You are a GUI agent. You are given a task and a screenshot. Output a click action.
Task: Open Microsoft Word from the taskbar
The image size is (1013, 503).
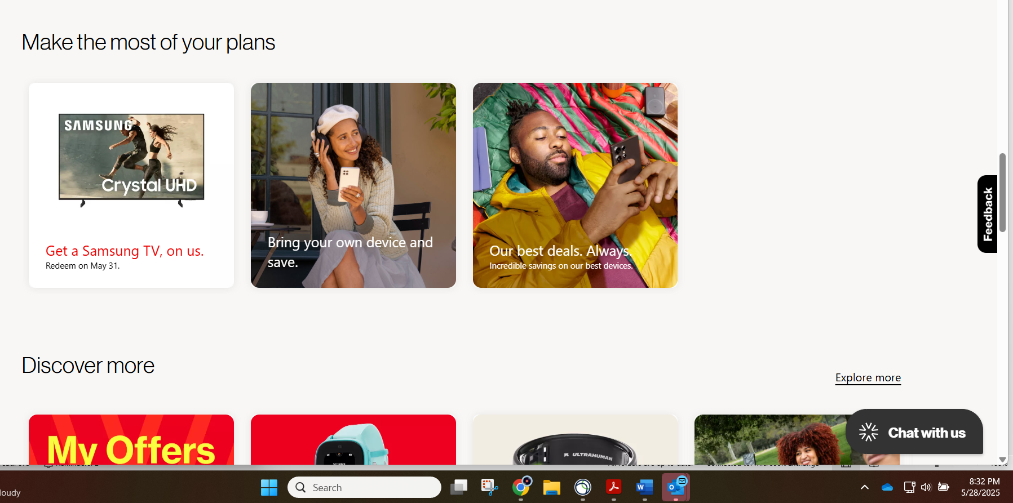pos(644,487)
